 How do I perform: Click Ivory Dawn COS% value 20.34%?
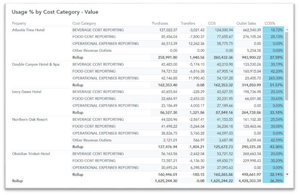click(x=276, y=92)
